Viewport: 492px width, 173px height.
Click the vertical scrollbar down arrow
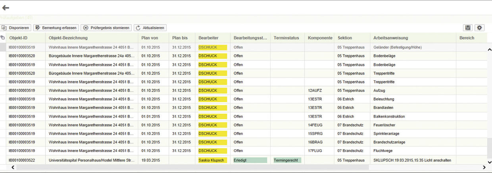489,162
